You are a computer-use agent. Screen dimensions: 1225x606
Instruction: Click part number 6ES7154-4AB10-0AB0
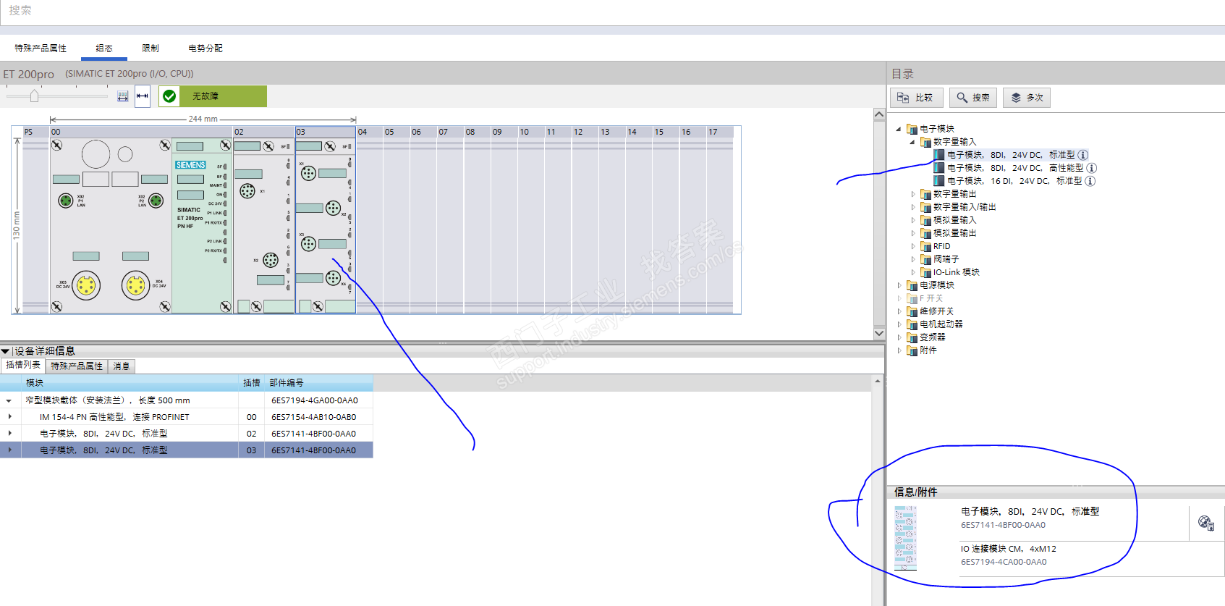pos(314,417)
